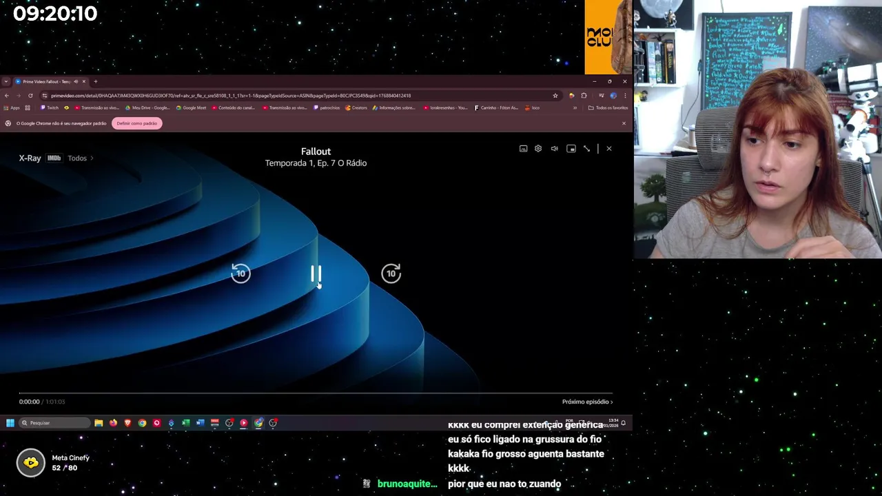Open the tab search dropdown

pyautogui.click(x=6, y=81)
